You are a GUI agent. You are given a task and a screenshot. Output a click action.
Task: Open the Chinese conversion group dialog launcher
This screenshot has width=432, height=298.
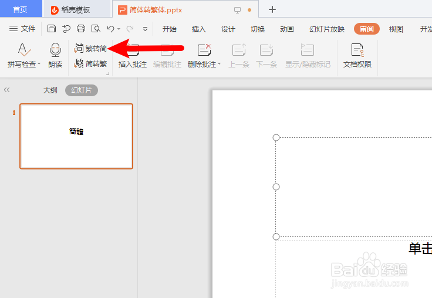pos(108,73)
